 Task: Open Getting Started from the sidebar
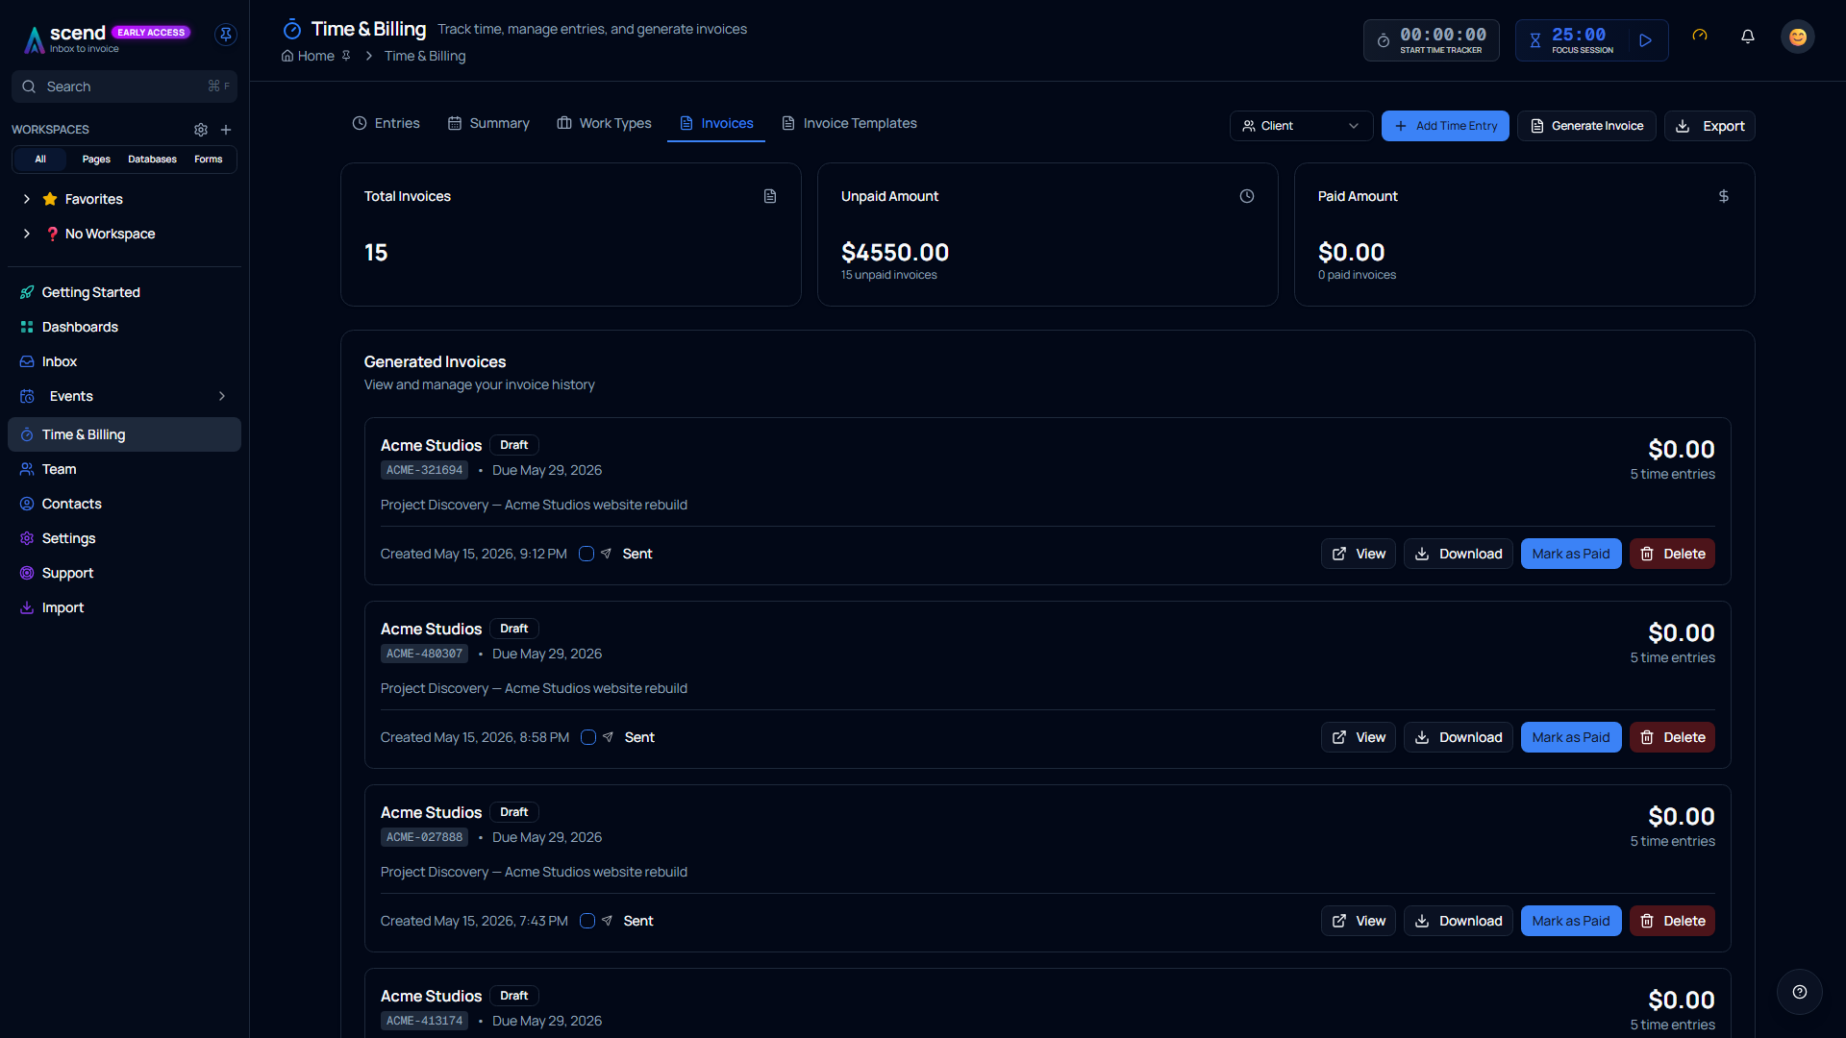(124, 292)
